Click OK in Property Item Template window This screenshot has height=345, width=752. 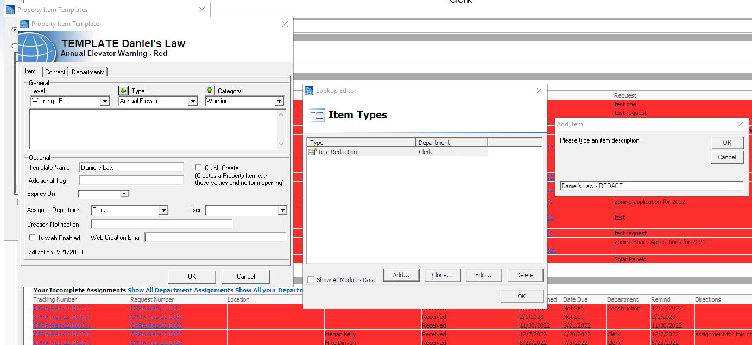pyautogui.click(x=192, y=277)
